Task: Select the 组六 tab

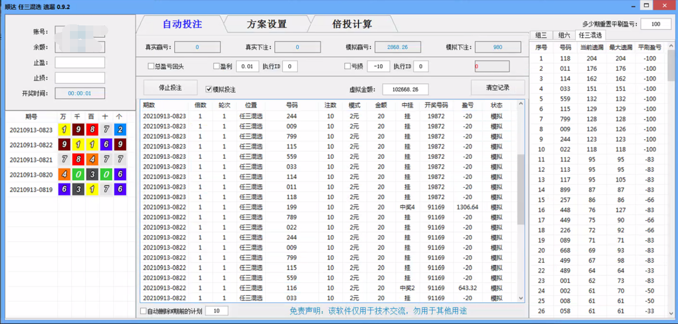Action: (564, 35)
